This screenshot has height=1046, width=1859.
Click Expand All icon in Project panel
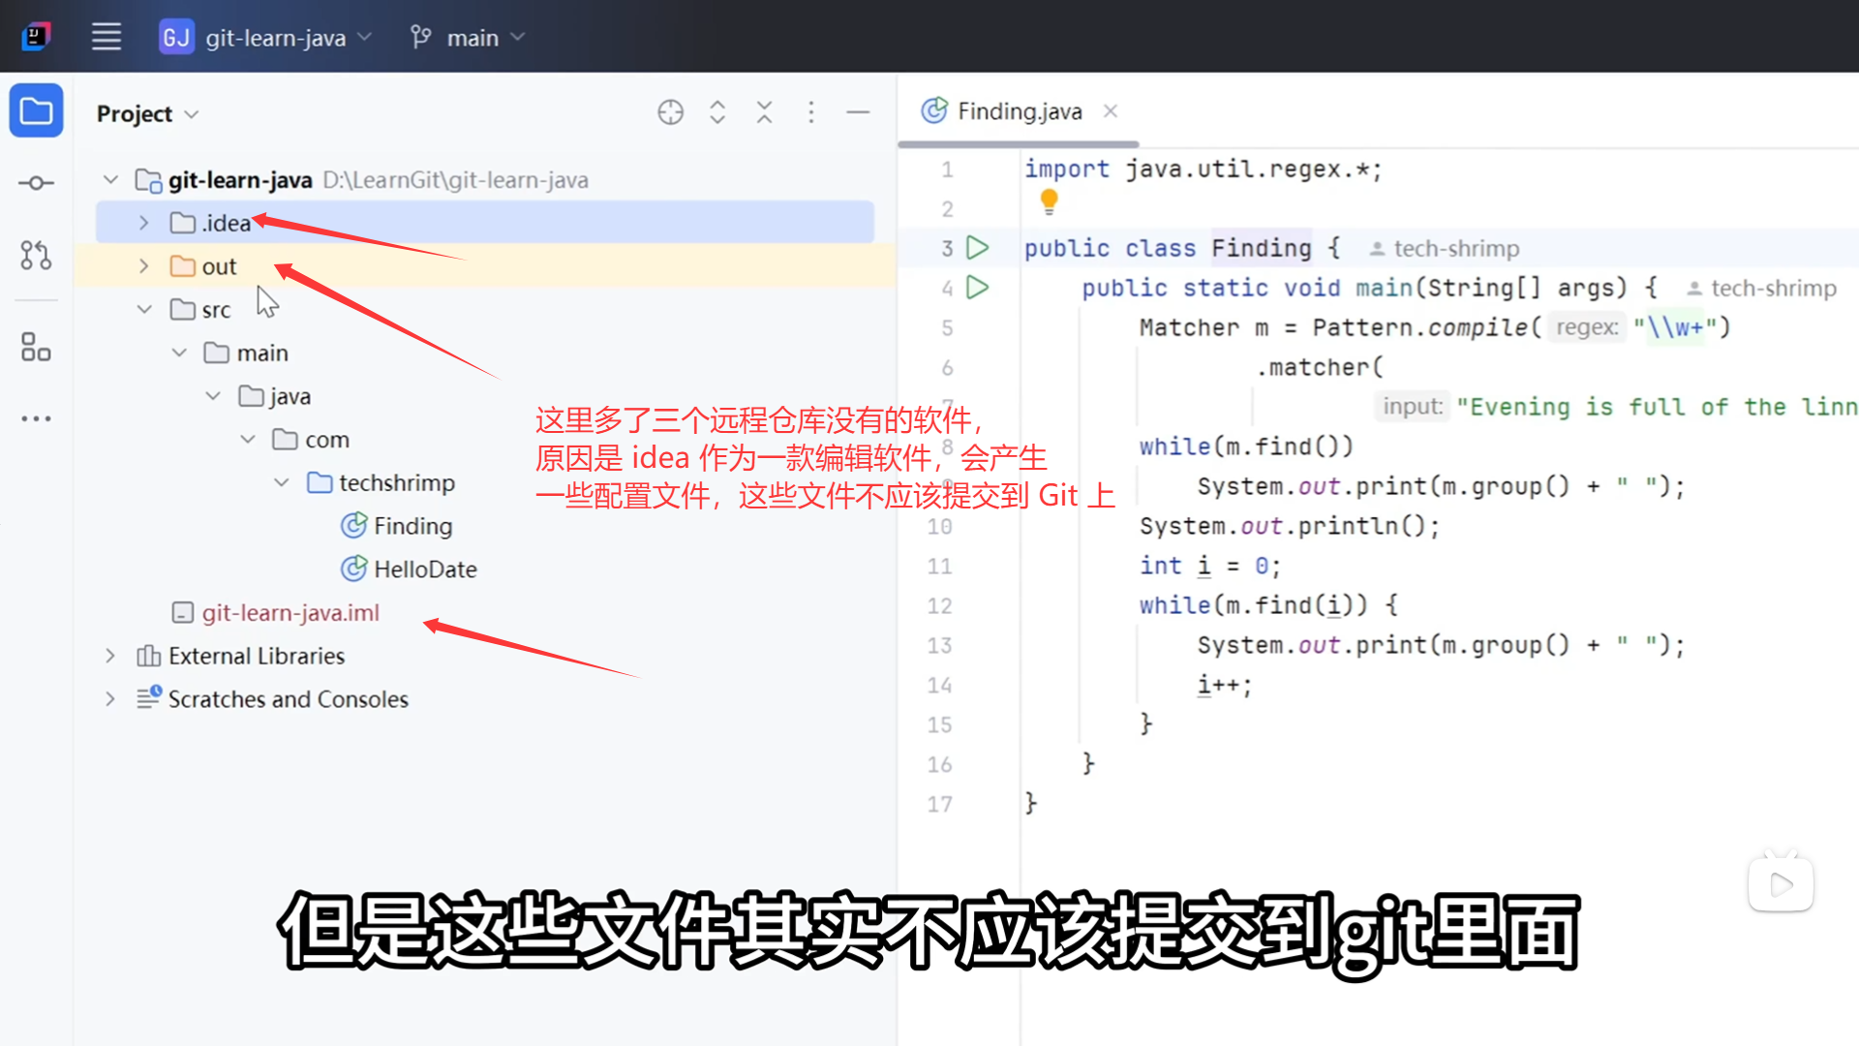[717, 112]
